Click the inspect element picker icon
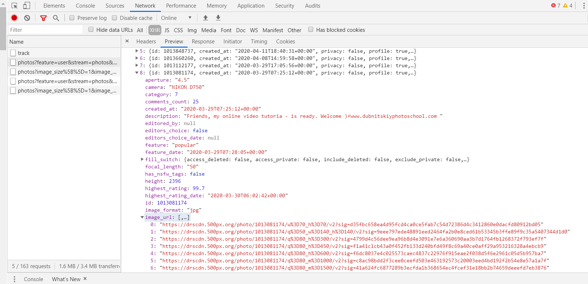 pos(14,6)
